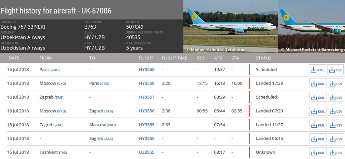Screen dimensions: 345x159
Task: Click the DATE column header
Action: tap(14, 58)
